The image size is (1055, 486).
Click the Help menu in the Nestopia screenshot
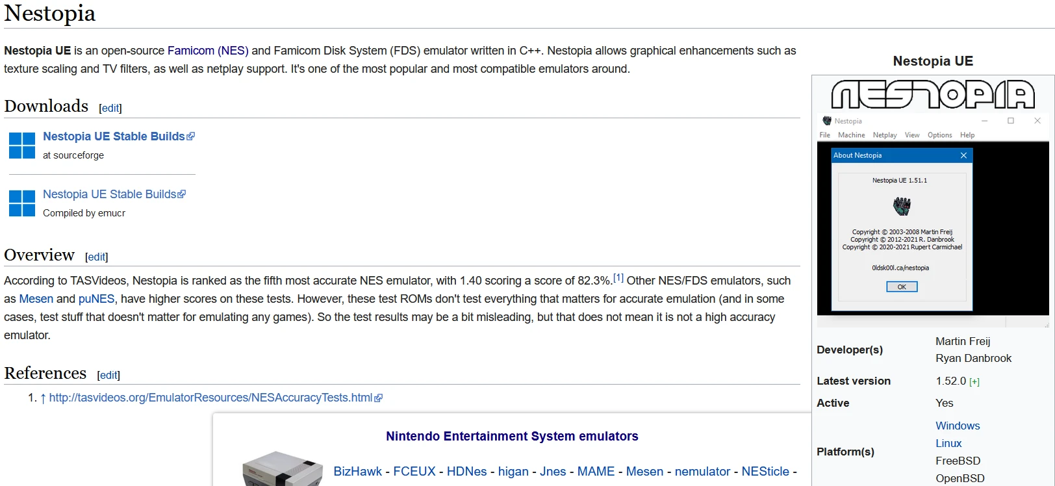pos(967,135)
